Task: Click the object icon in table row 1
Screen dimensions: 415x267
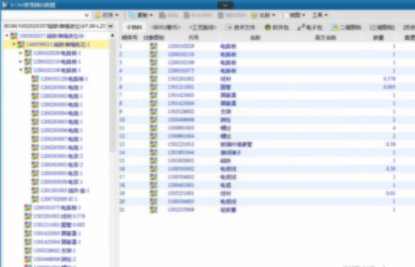Action: (x=153, y=46)
